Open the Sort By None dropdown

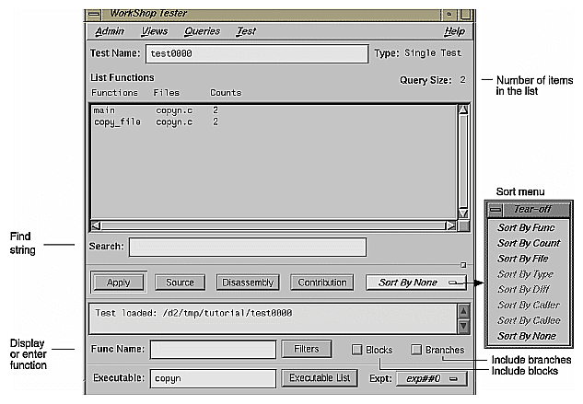(x=416, y=283)
